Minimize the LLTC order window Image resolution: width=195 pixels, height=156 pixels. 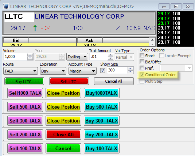click(164, 7)
